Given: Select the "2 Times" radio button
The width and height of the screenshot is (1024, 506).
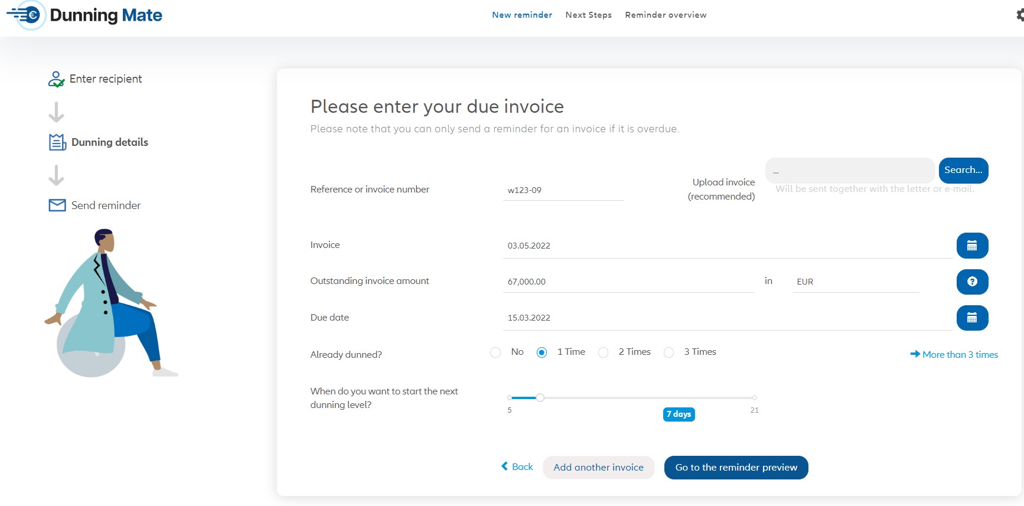Looking at the screenshot, I should click(x=603, y=352).
